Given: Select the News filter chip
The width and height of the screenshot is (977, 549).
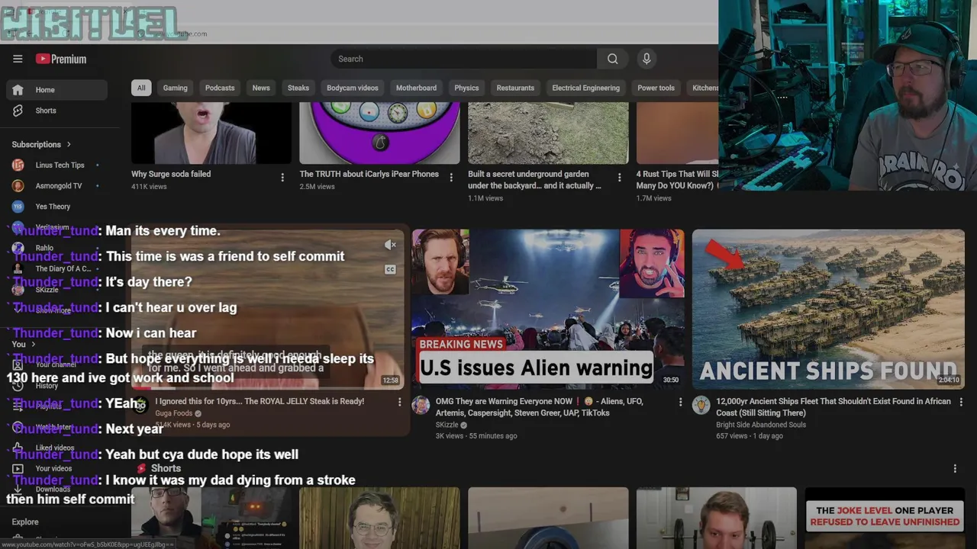Looking at the screenshot, I should point(261,88).
